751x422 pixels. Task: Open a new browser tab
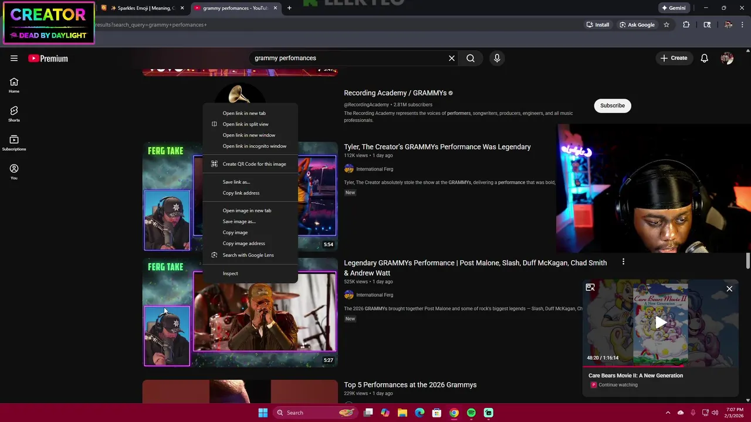289,8
